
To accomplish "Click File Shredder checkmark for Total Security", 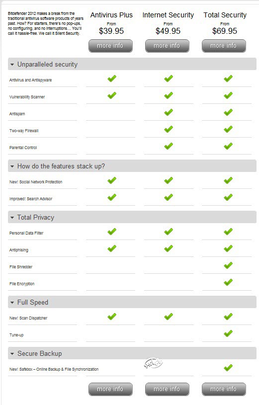I will coord(228,265).
